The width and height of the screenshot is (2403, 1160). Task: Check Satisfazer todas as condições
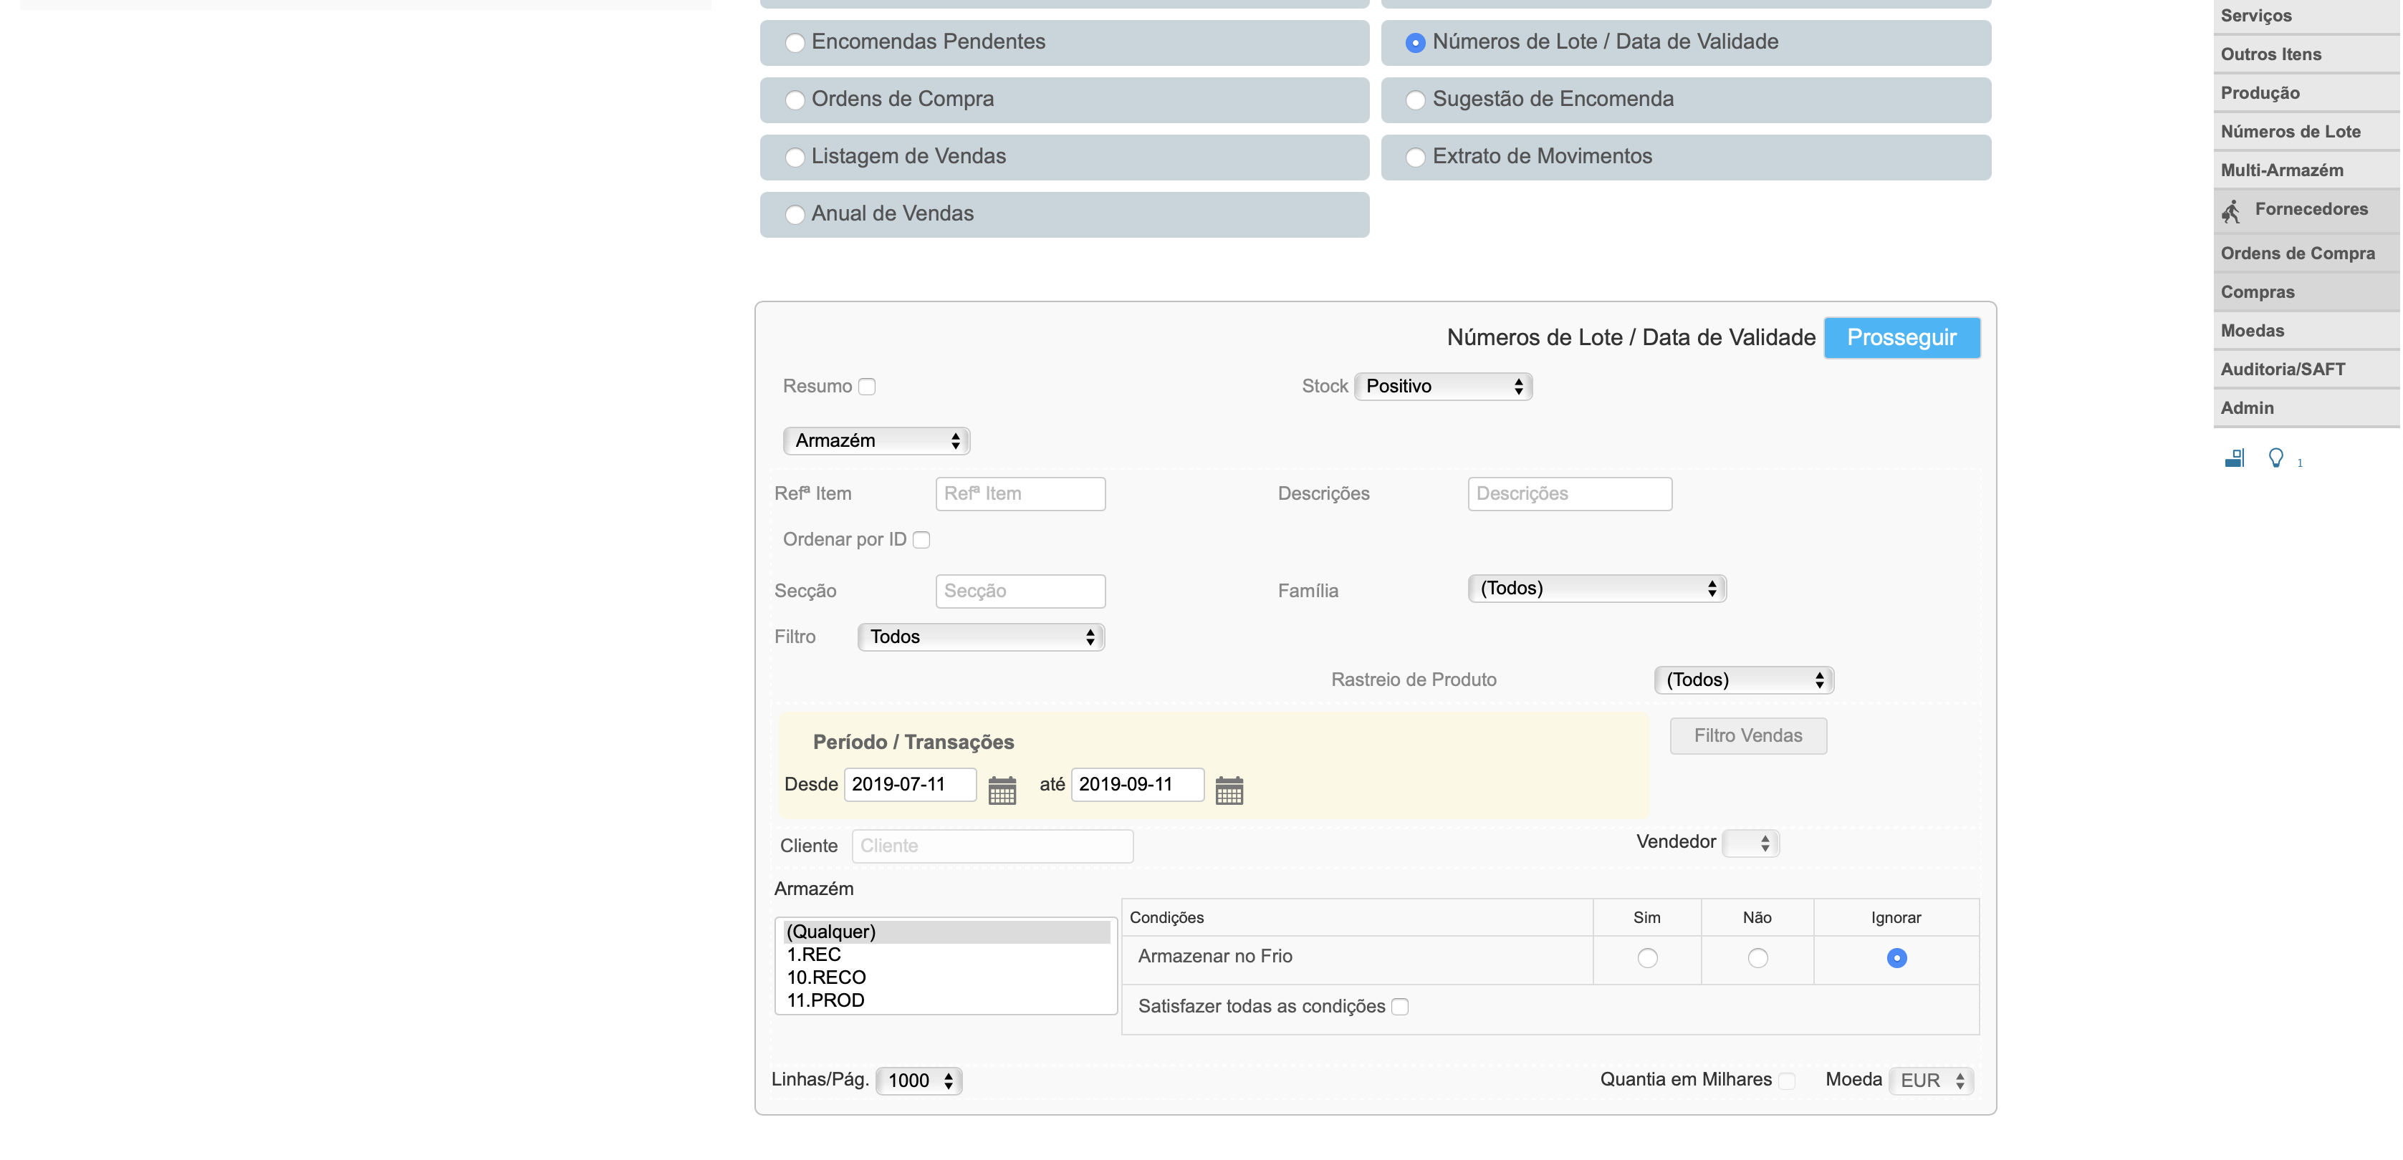point(1399,1006)
